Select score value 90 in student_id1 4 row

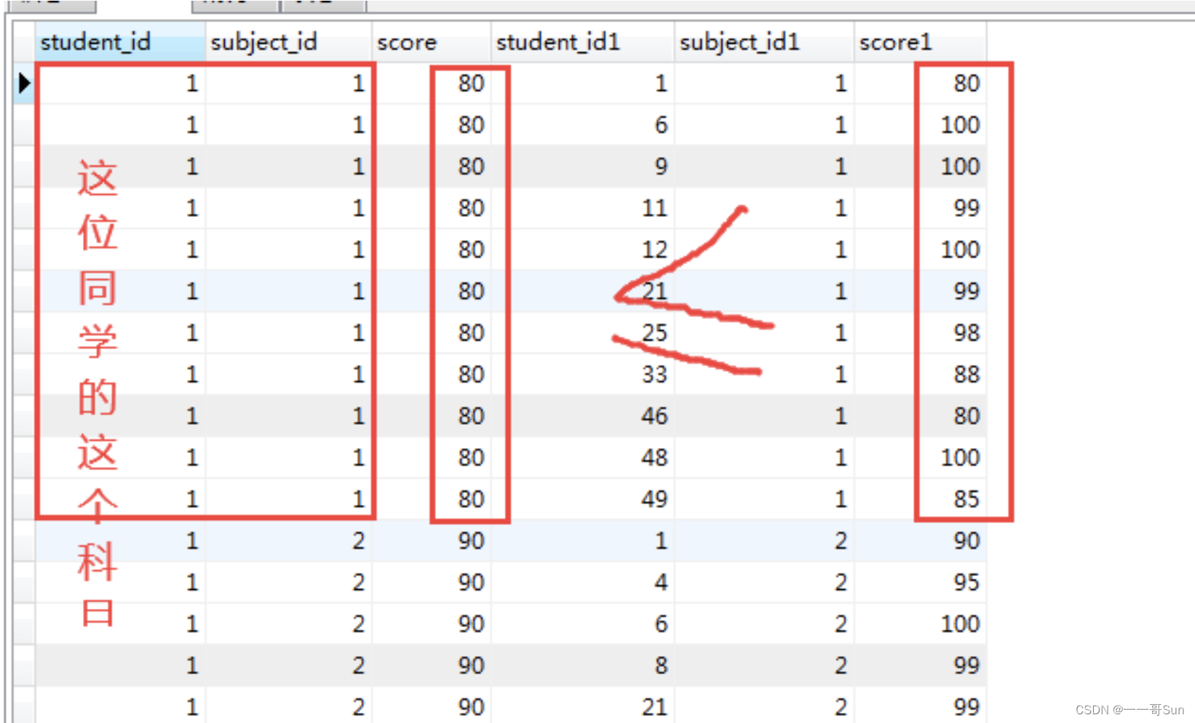(432, 582)
